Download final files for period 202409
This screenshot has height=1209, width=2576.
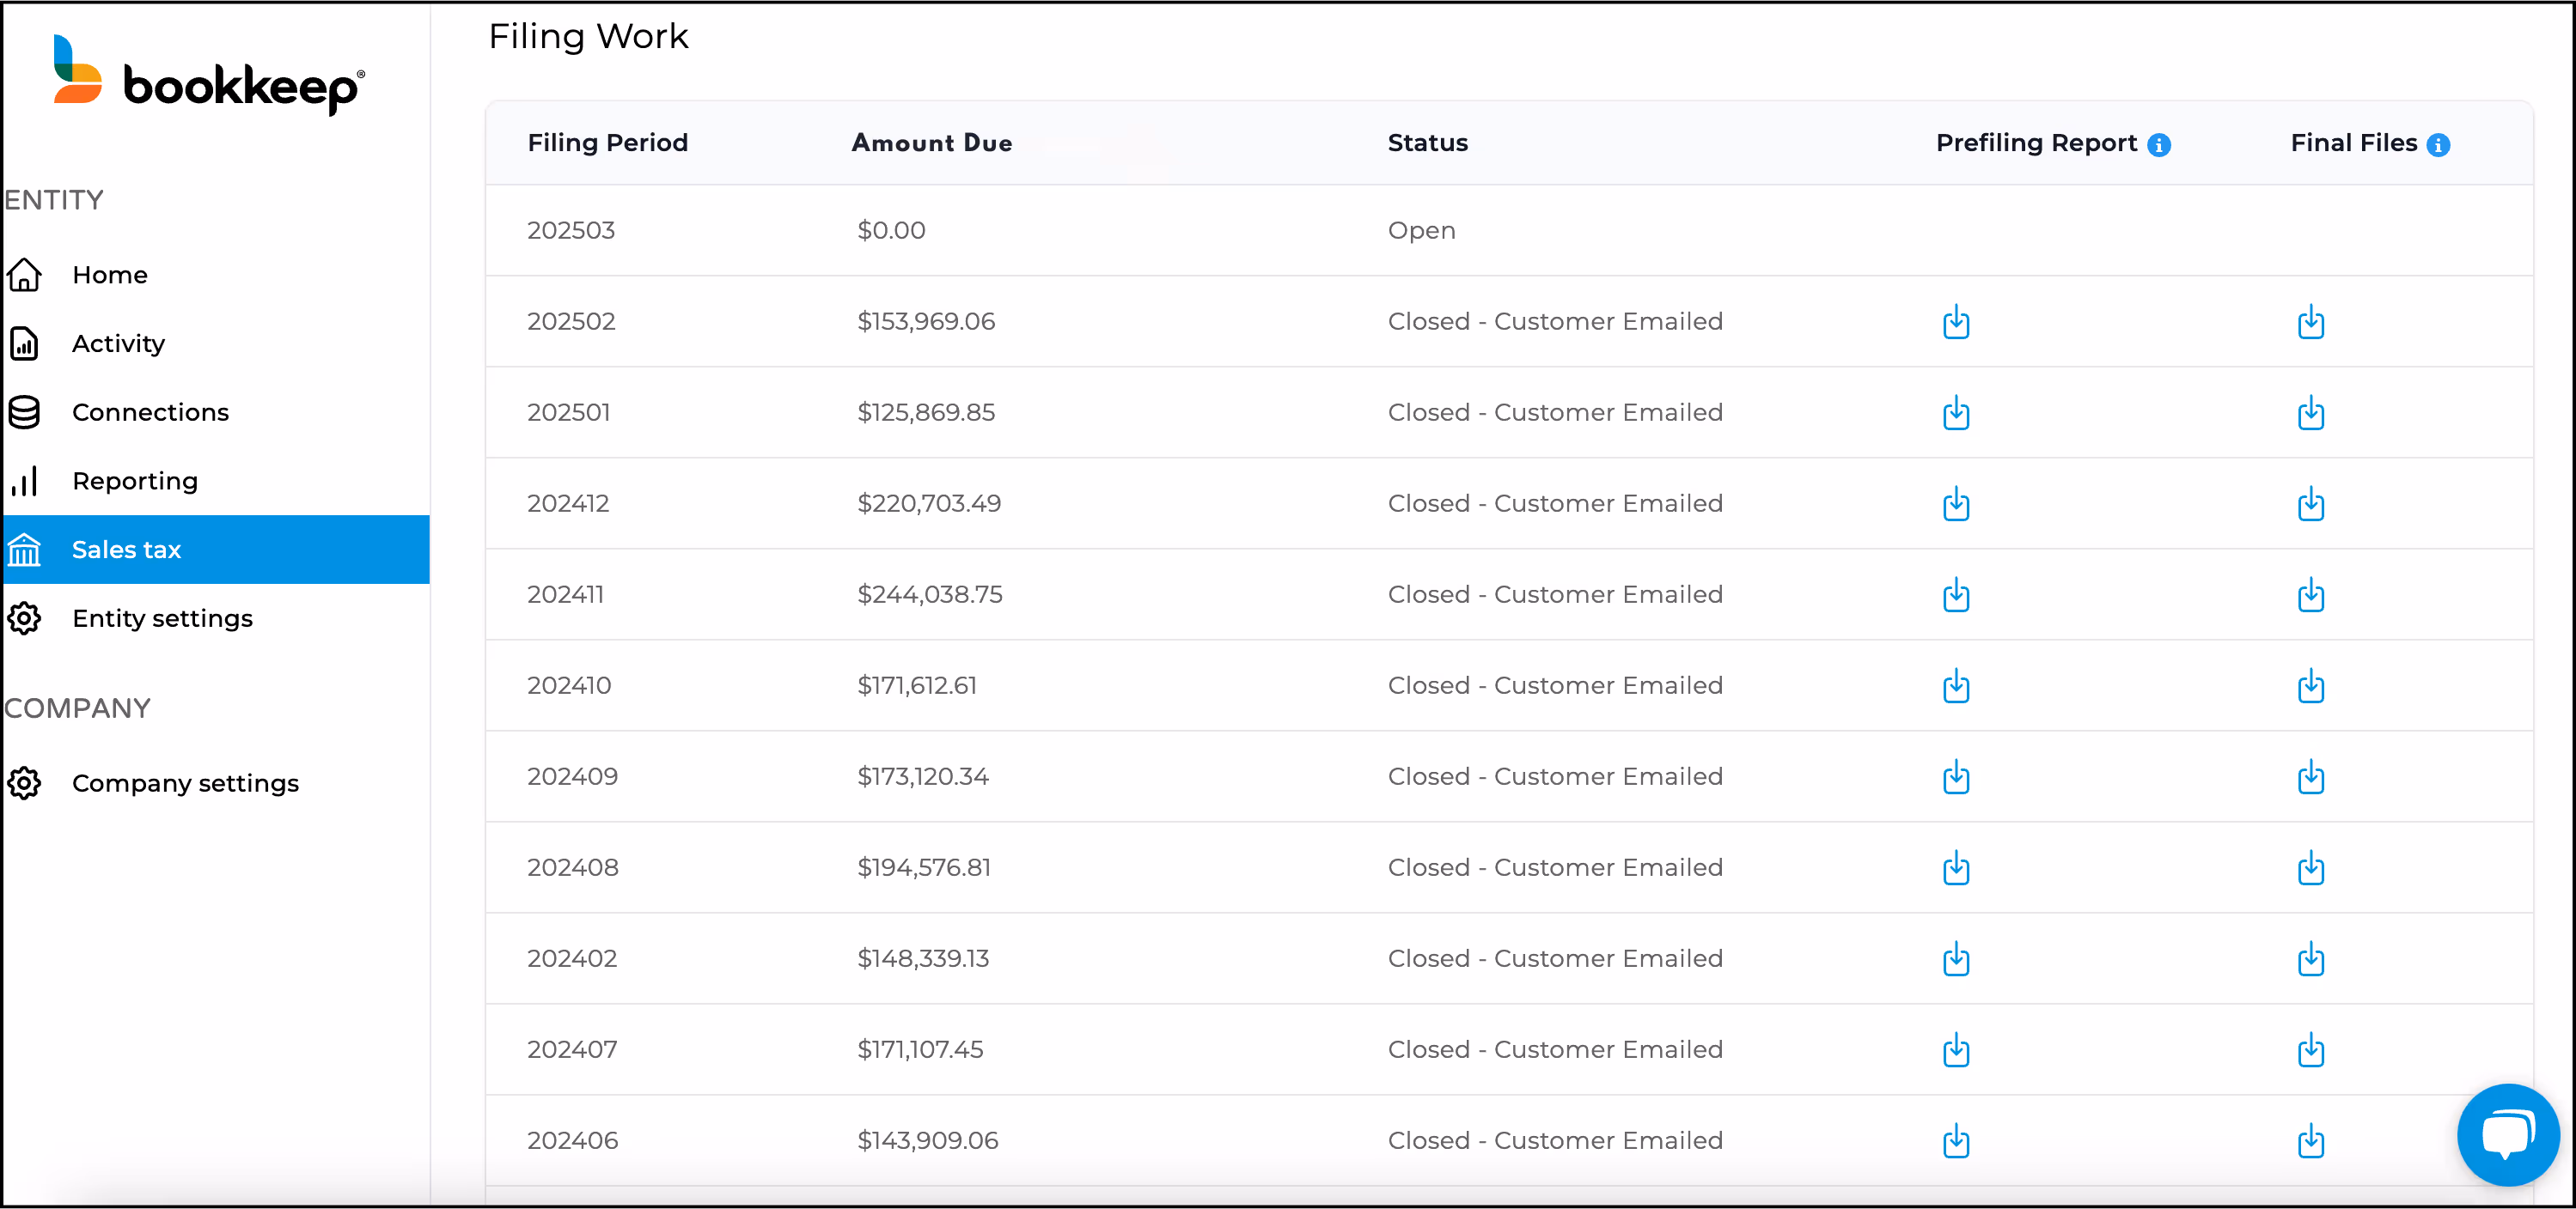[x=2310, y=776]
